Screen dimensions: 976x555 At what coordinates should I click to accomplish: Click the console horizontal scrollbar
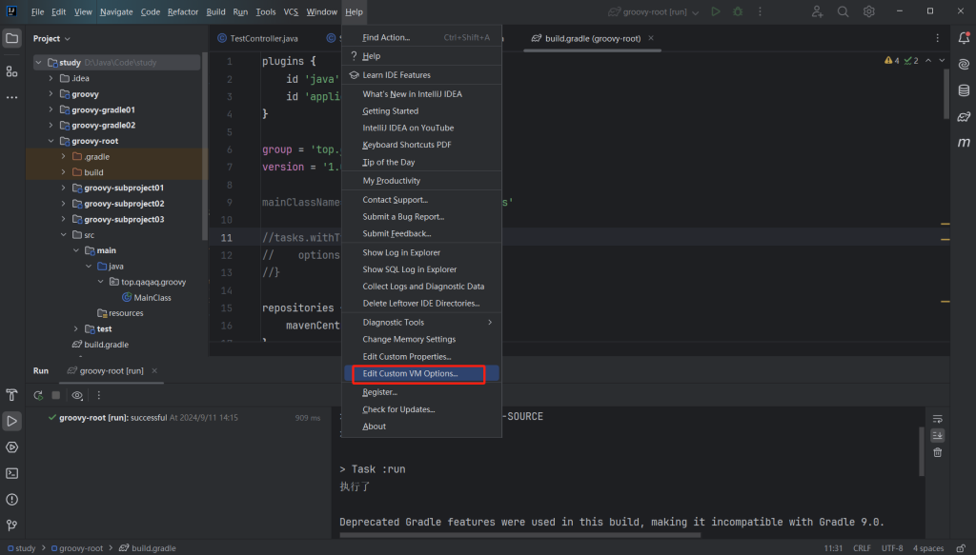(519, 534)
